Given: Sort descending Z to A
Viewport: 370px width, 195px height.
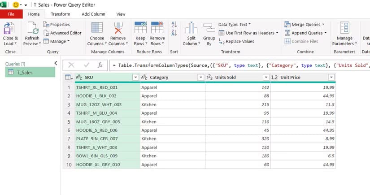Looking at the screenshot, I should point(174,33).
